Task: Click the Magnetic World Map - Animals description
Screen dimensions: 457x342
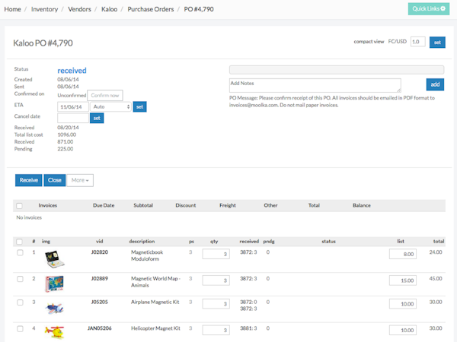Action: pos(155,282)
